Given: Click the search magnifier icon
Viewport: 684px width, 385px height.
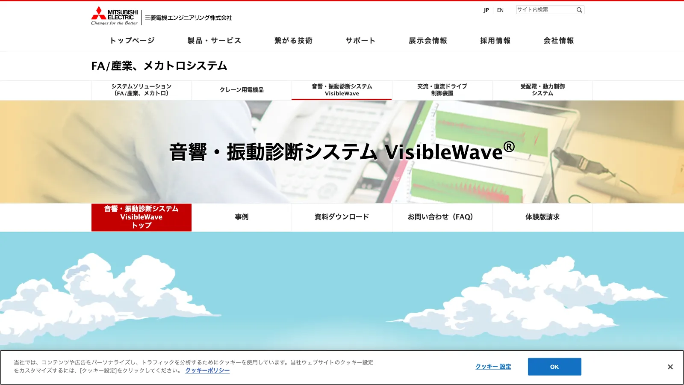Looking at the screenshot, I should tap(579, 10).
